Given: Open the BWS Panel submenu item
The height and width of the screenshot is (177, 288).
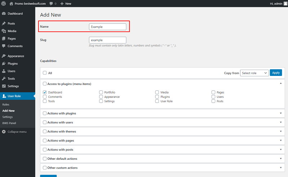Looking at the screenshot, I should point(9,123).
